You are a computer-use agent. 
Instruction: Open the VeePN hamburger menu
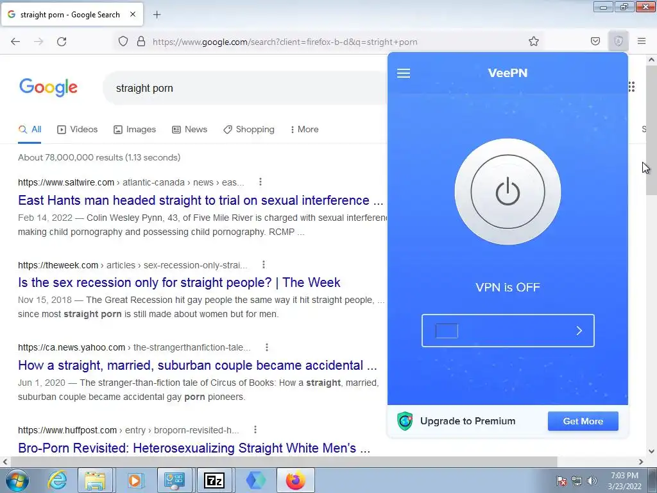tap(404, 73)
